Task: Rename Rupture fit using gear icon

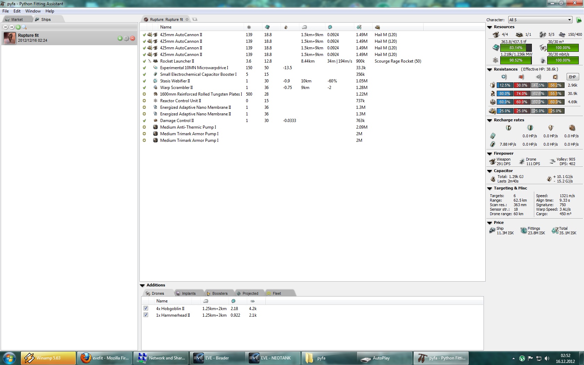Action: click(x=126, y=38)
